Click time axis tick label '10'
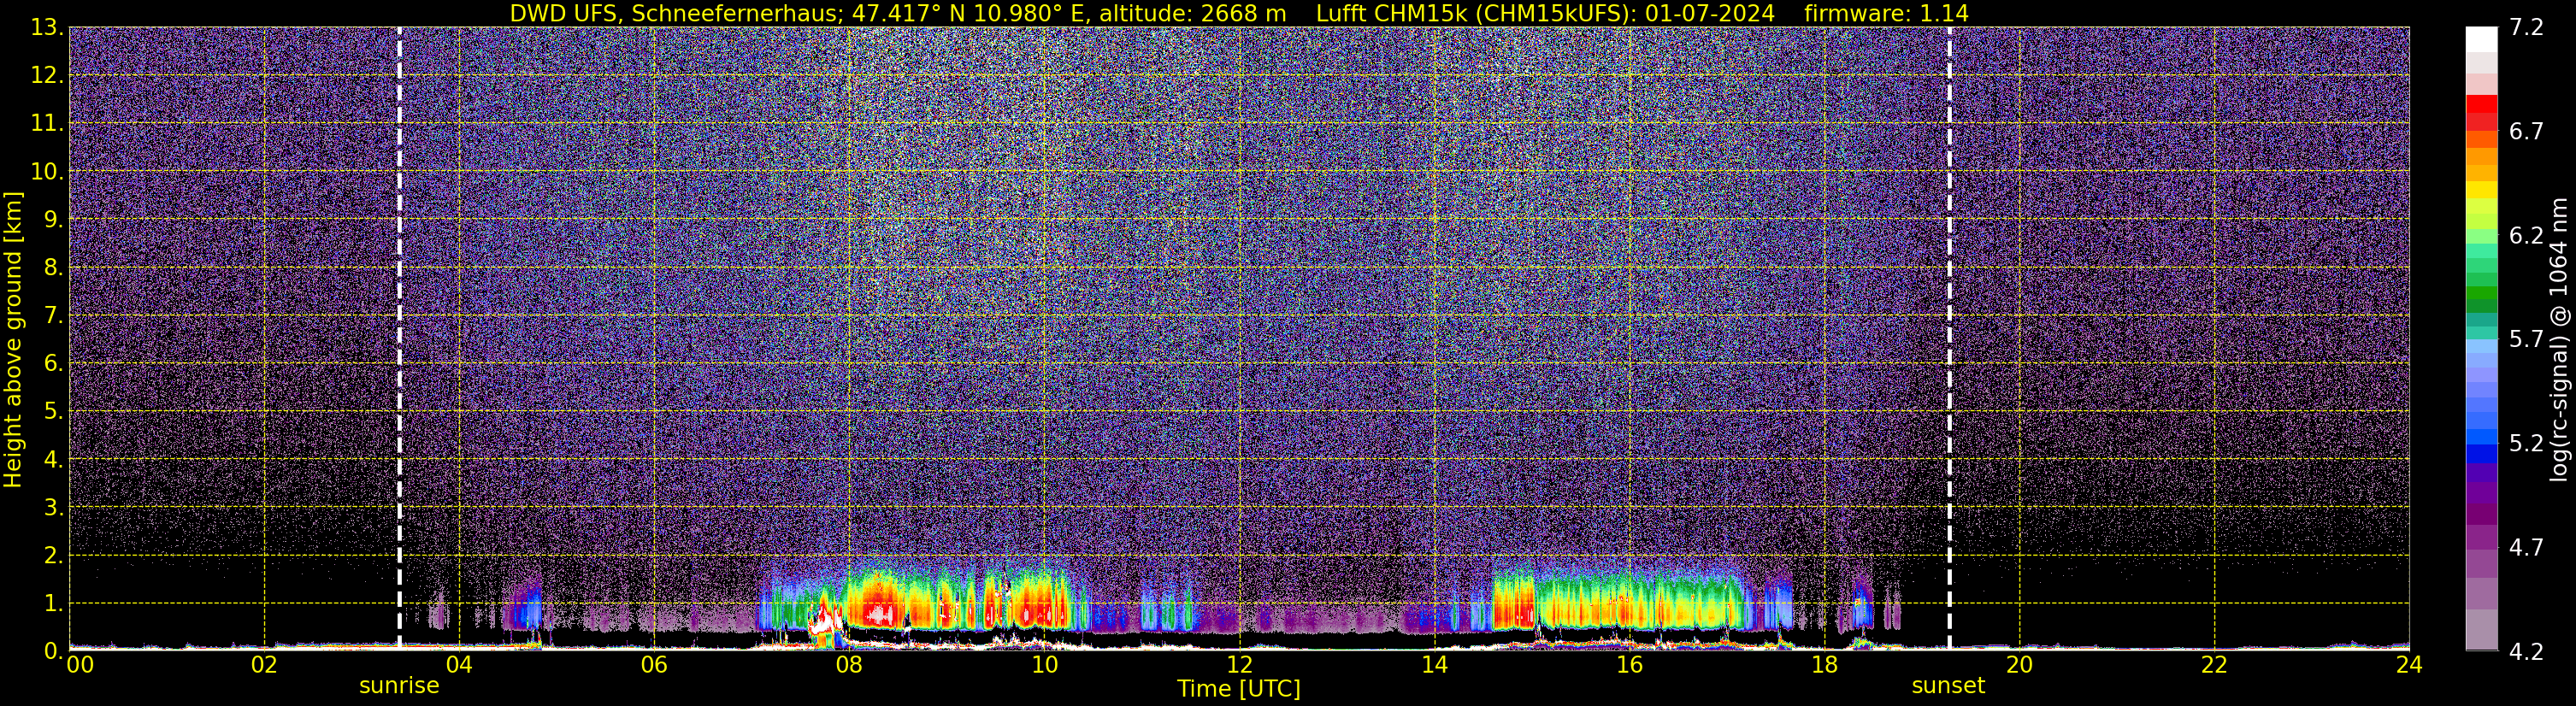This screenshot has height=706, width=2576. pos(1044,665)
